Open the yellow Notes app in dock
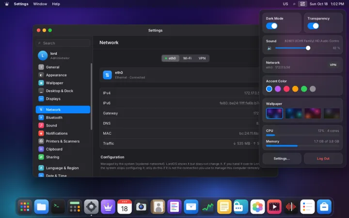This screenshot has height=218, width=349. tap(224, 207)
